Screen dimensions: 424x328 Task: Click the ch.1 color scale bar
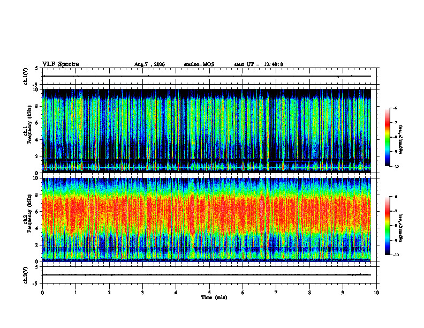click(388, 137)
